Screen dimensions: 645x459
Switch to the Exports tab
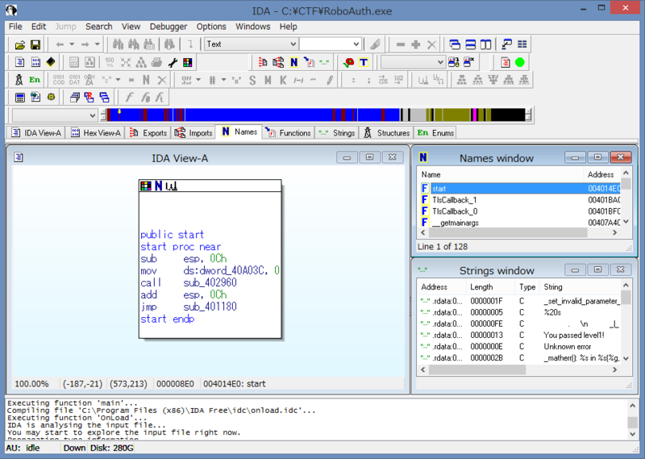(x=148, y=133)
